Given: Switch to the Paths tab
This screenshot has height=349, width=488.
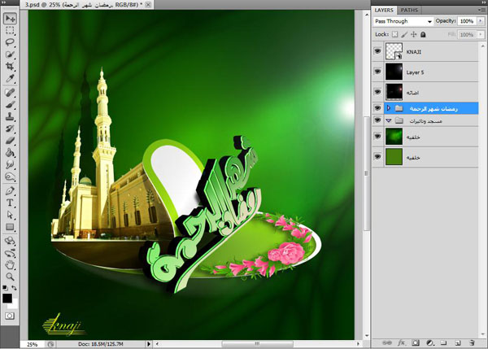Looking at the screenshot, I should tap(411, 10).
